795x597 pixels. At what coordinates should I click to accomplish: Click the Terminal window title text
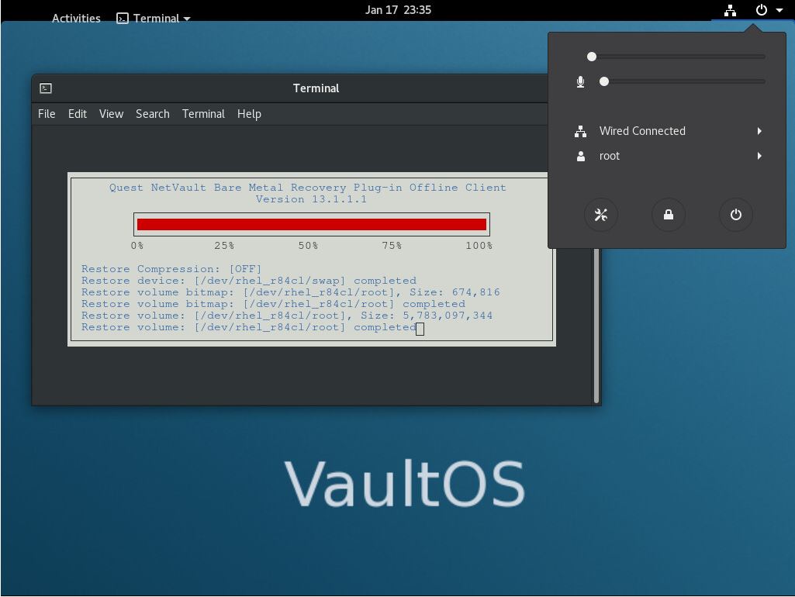[316, 88]
